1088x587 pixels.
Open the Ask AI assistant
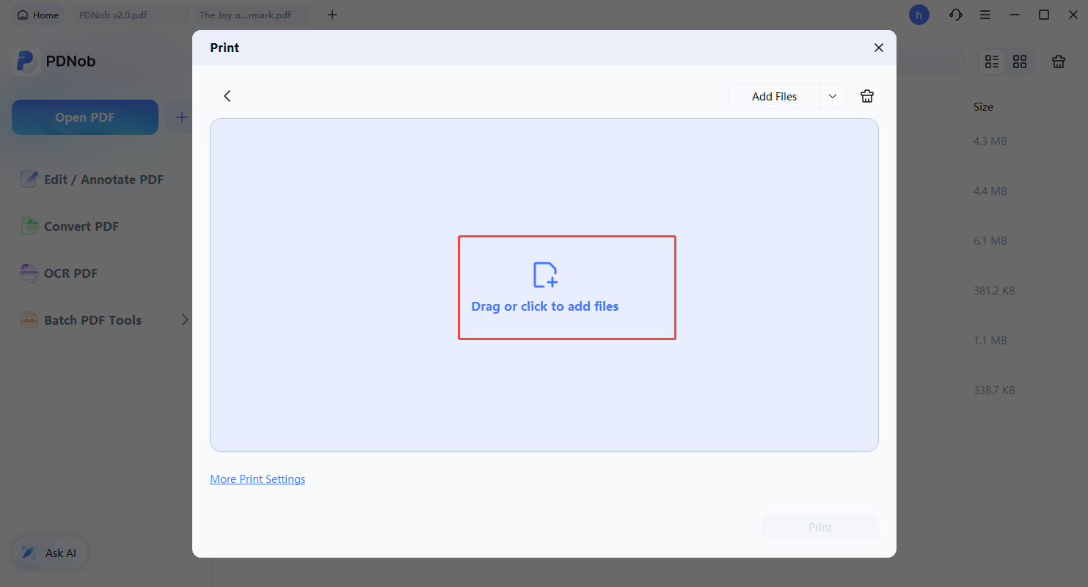[49, 553]
